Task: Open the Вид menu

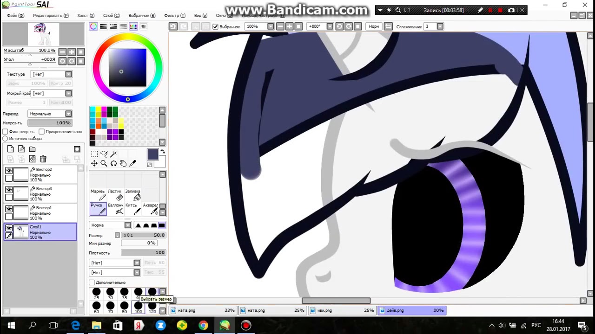Action: click(x=200, y=15)
